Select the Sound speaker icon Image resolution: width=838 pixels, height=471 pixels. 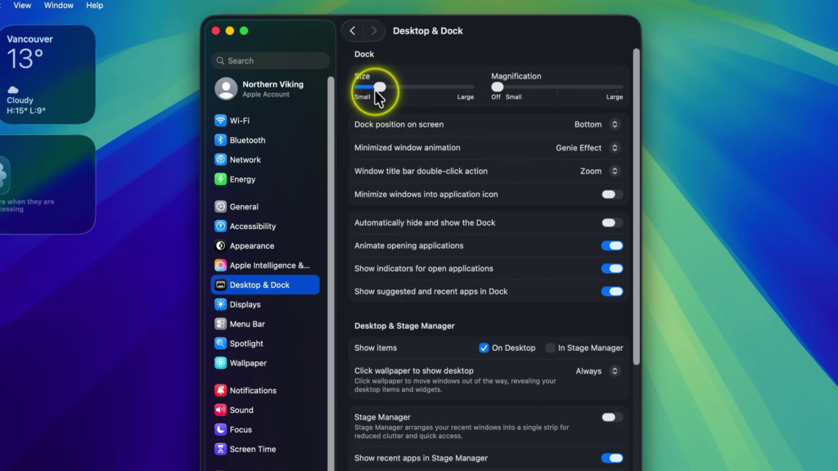coord(220,410)
